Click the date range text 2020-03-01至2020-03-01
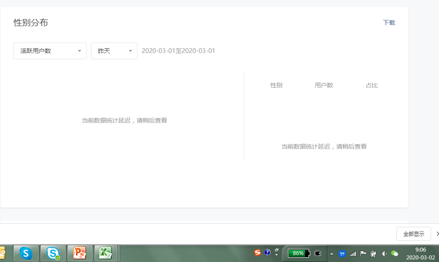This screenshot has height=262, width=439. click(x=178, y=51)
